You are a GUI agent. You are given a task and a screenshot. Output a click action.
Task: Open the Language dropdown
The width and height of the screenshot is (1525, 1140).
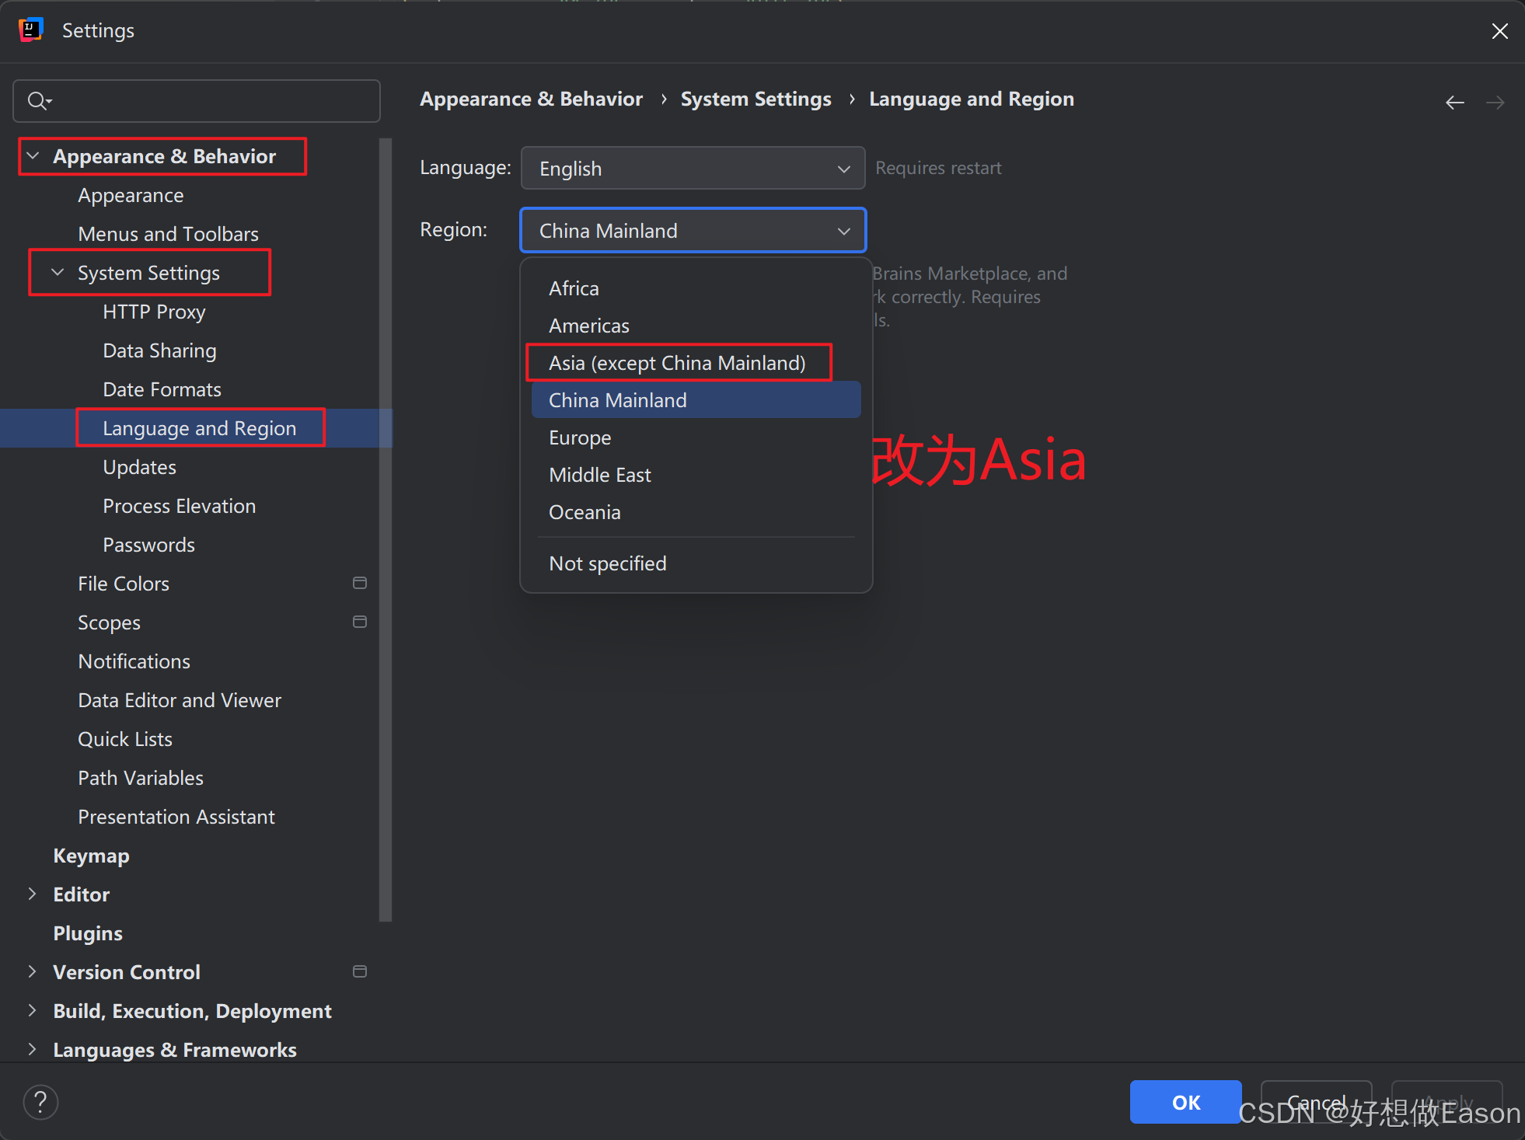692,169
